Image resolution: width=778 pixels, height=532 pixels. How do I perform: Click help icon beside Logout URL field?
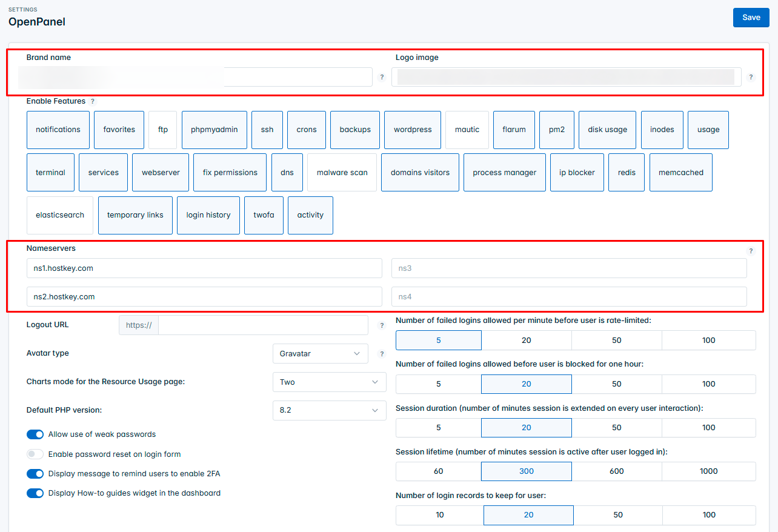click(x=382, y=325)
